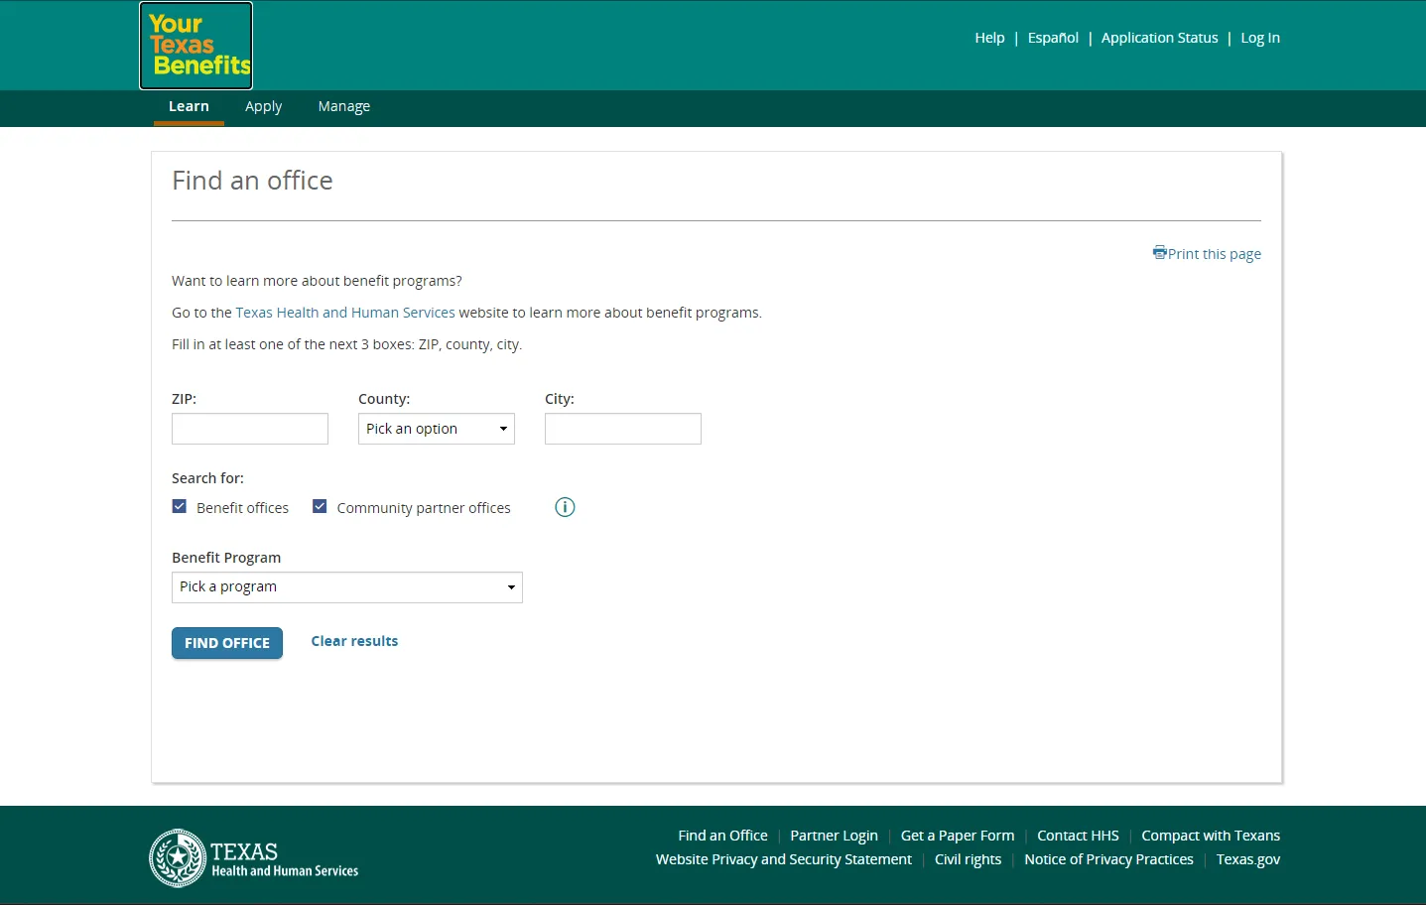Click Log In link
Image resolution: width=1426 pixels, height=905 pixels.
coord(1260,38)
